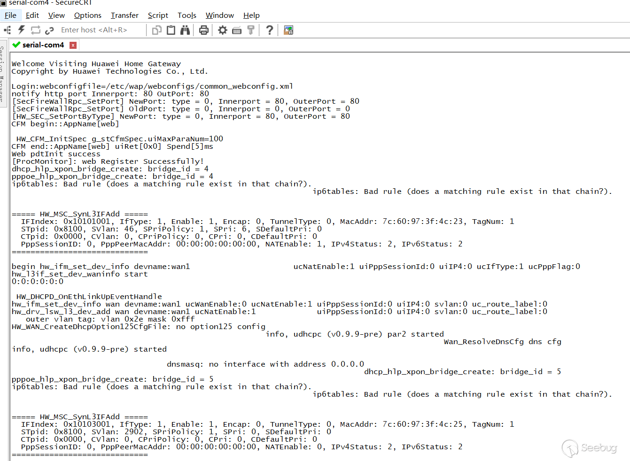Open the Edit menu
Viewport: 630px width, 461px height.
(x=32, y=15)
